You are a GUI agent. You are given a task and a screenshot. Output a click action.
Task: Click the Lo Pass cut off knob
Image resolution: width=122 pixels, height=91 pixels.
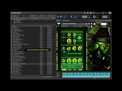pyautogui.click(x=69, y=41)
